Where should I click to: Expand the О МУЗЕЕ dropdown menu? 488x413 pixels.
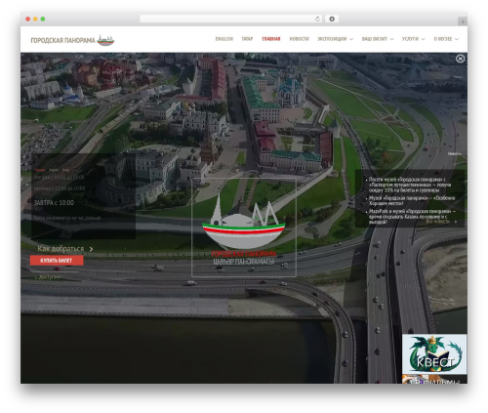tap(446, 39)
